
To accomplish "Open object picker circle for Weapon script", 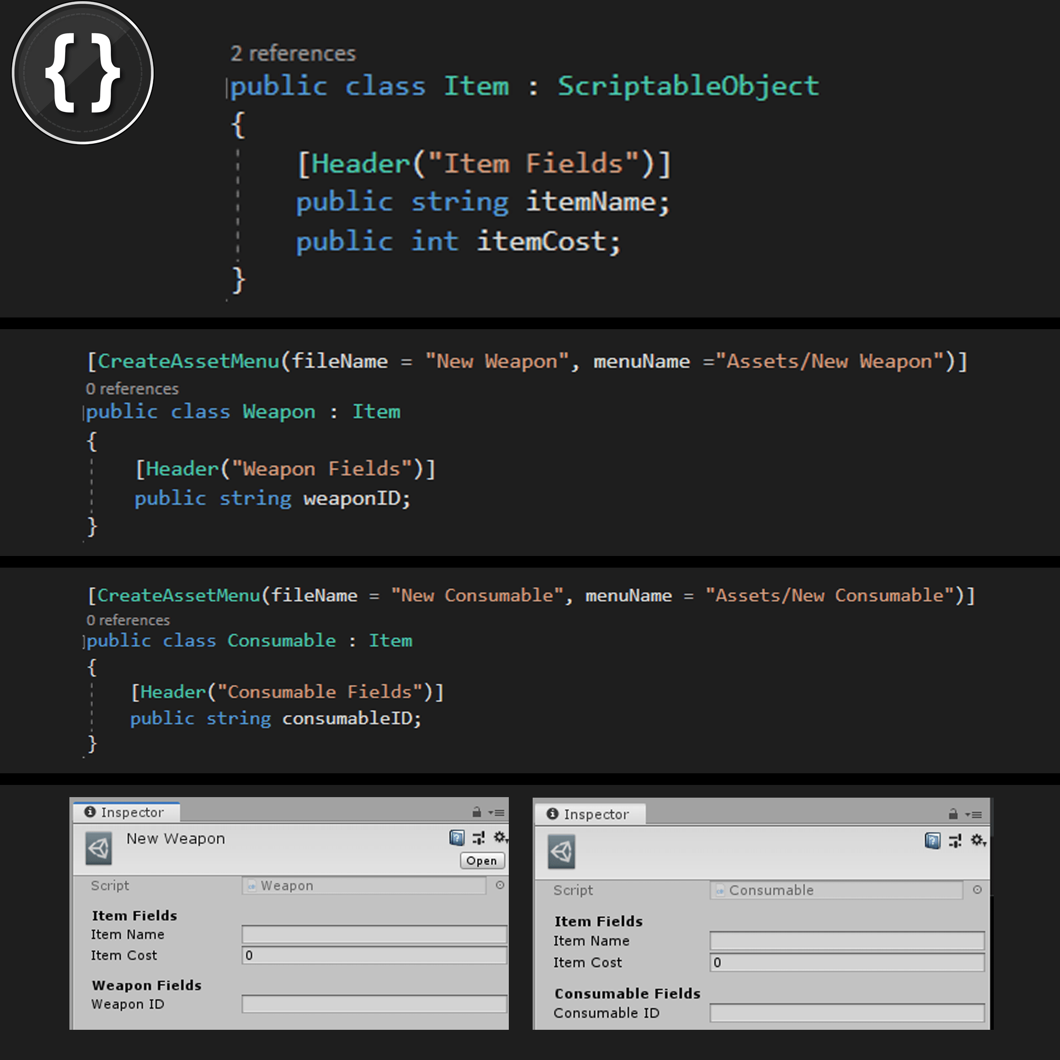I will [500, 885].
